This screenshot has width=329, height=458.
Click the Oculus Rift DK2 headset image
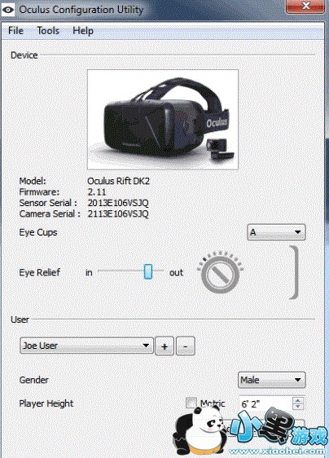pos(163,120)
